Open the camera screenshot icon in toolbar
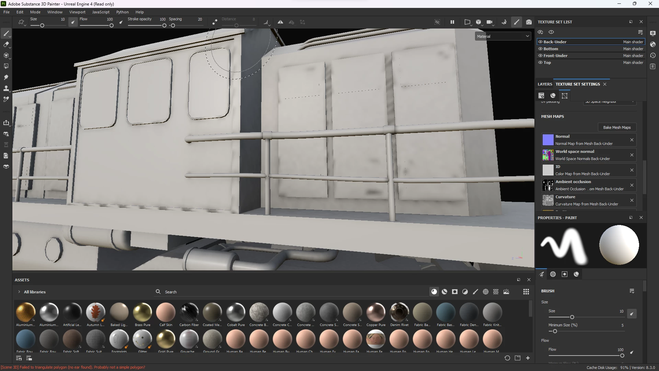The width and height of the screenshot is (659, 371). [529, 22]
